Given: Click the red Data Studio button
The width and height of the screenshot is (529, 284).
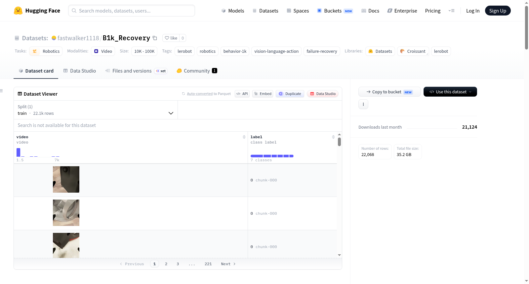Looking at the screenshot, I should pyautogui.click(x=322, y=94).
